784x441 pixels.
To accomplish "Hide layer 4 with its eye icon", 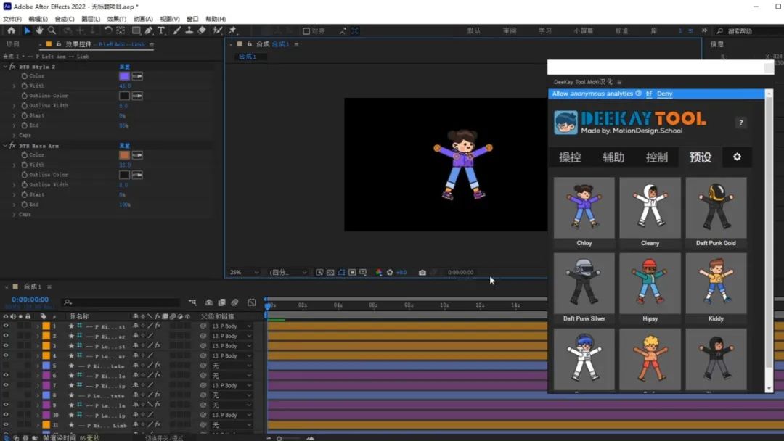I will click(x=6, y=355).
